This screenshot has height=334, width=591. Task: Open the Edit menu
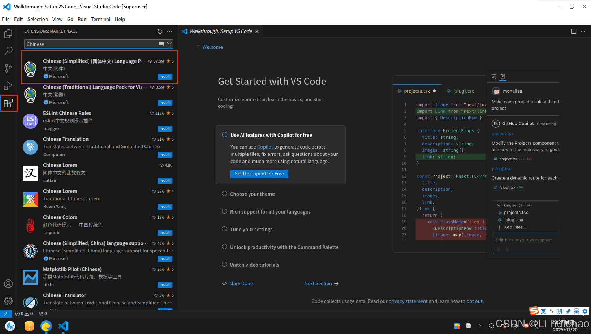(18, 19)
